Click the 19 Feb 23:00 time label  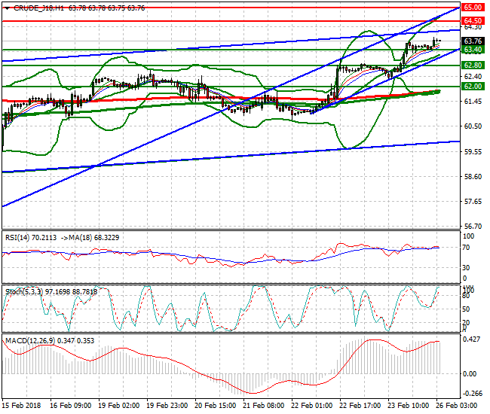click(167, 406)
